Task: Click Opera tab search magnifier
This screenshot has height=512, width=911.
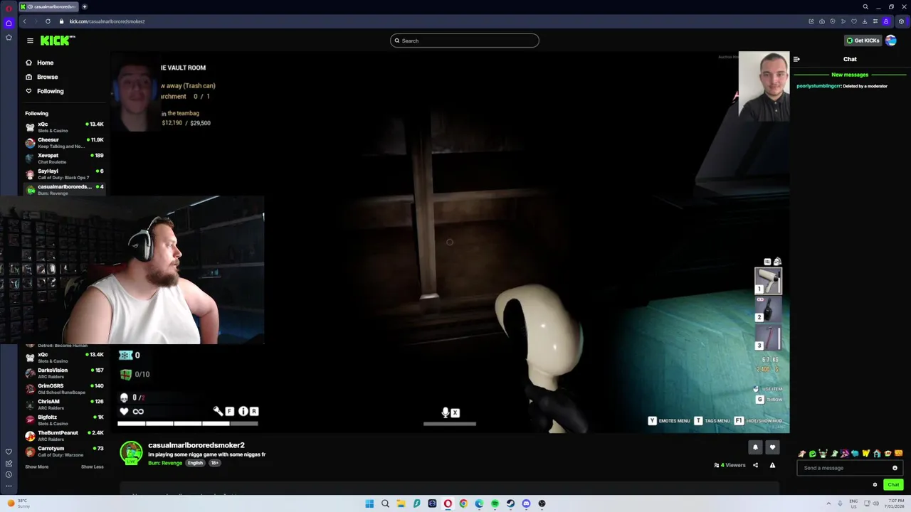Action: pyautogui.click(x=865, y=6)
